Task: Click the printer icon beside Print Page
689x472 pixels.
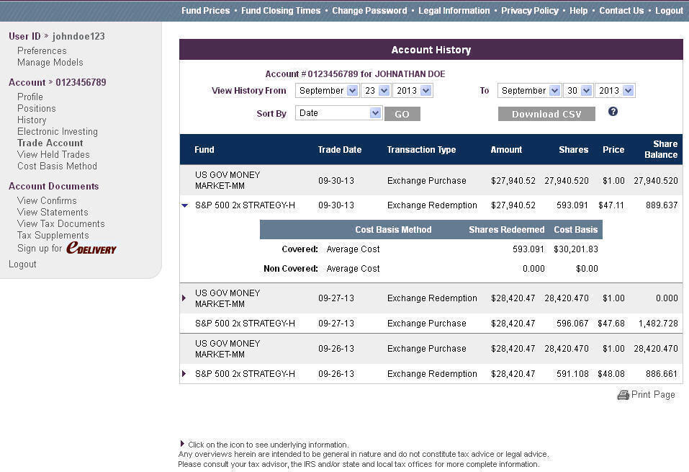Action: click(623, 395)
